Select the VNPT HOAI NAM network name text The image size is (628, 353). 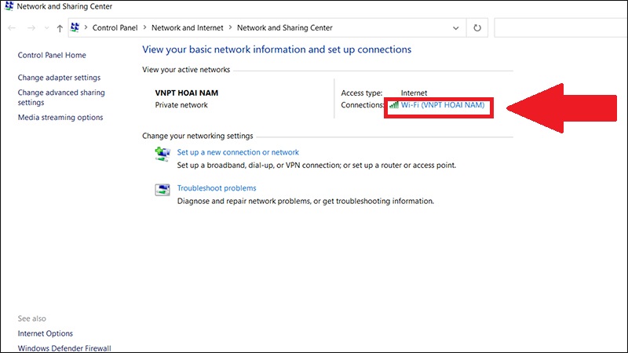click(187, 93)
